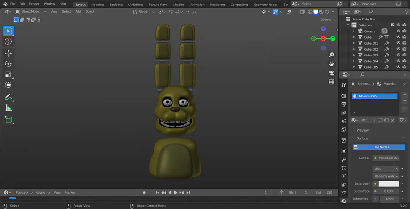Toggle the X-ray view icon
410x209 pixels.
tap(302, 12)
